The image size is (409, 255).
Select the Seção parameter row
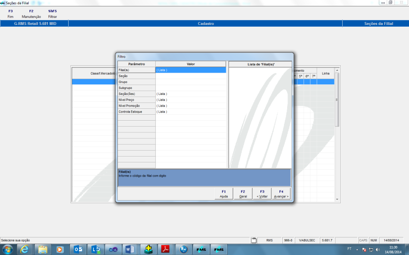[x=136, y=76]
